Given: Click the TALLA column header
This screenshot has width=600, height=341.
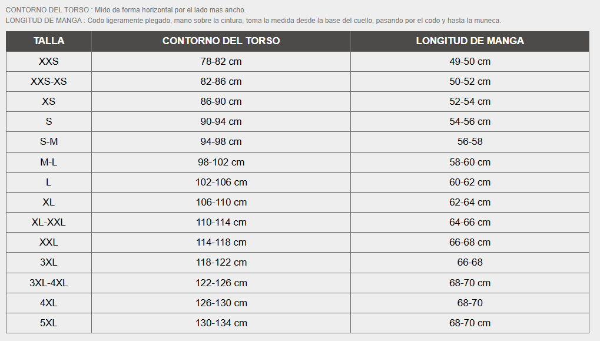Looking at the screenshot, I should click(x=49, y=41).
